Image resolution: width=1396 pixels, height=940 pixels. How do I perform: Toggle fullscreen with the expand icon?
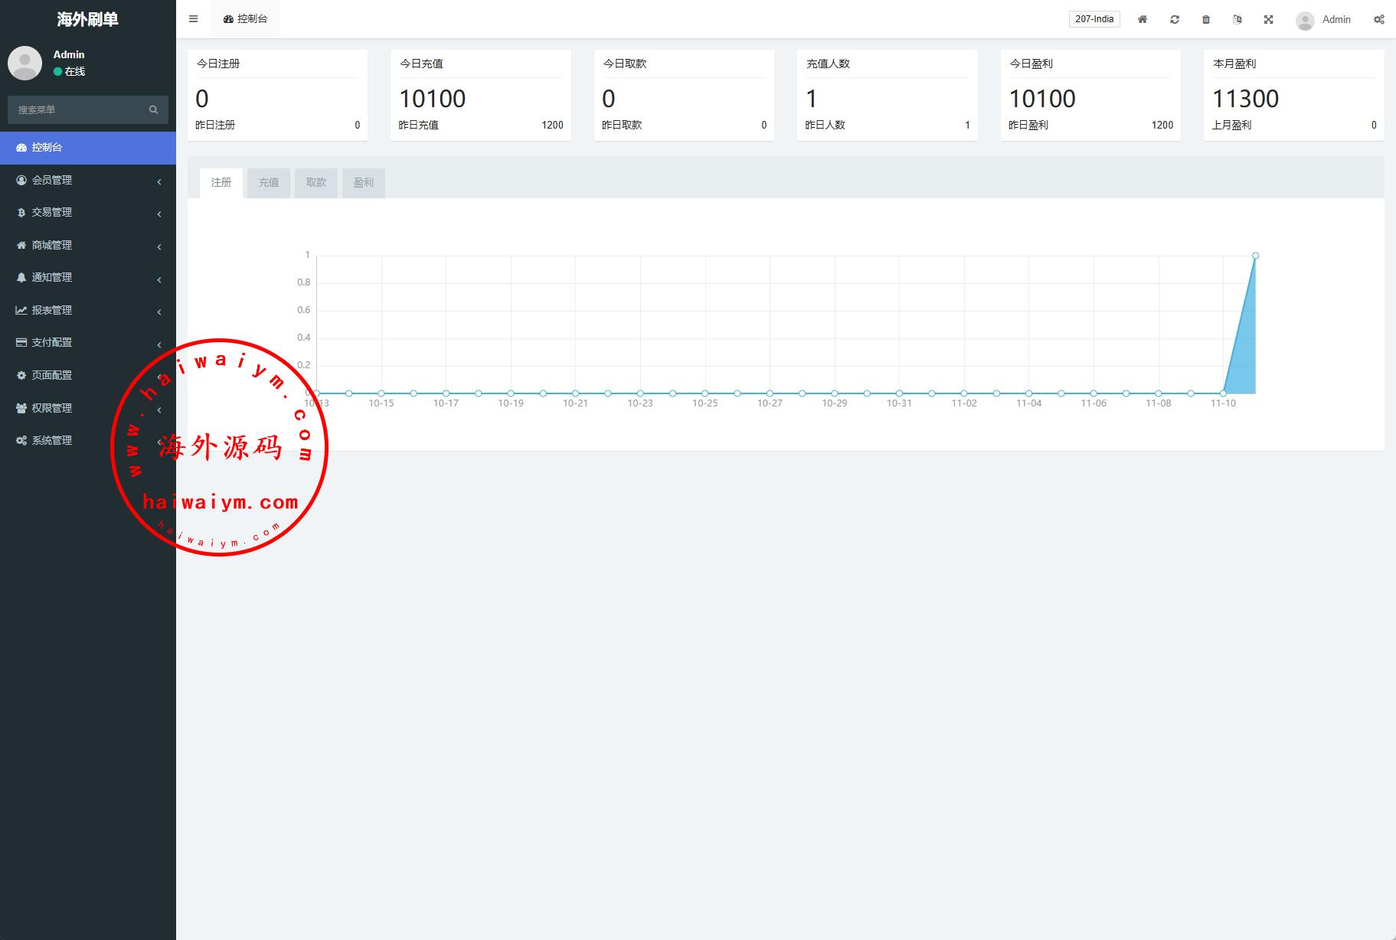pyautogui.click(x=1268, y=19)
